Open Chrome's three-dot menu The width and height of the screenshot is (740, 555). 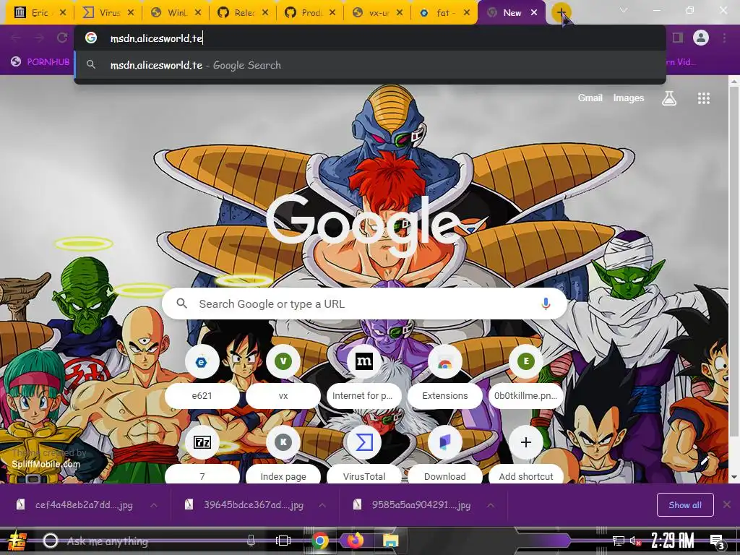point(724,38)
